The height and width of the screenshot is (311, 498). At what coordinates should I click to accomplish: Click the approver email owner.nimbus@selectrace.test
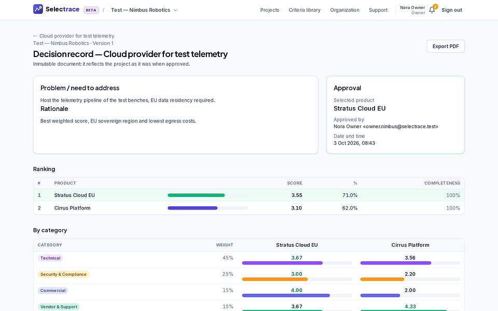pyautogui.click(x=400, y=126)
